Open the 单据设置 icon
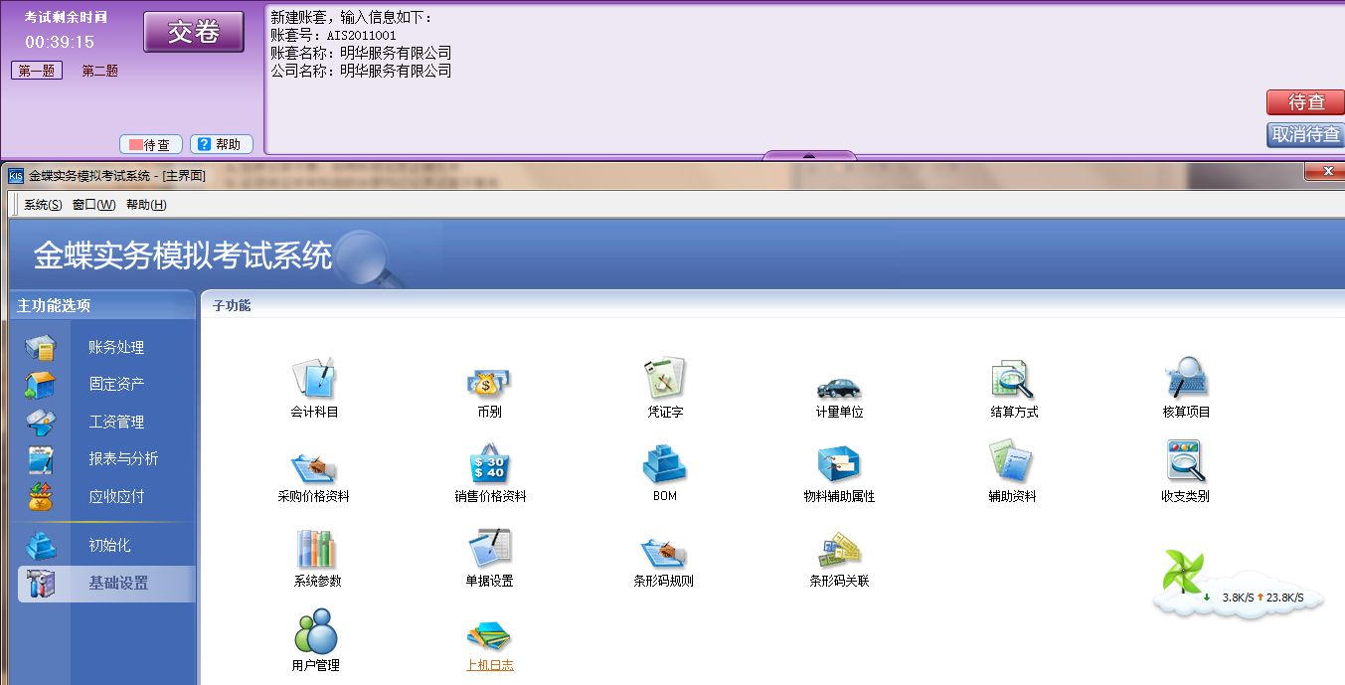 [488, 559]
